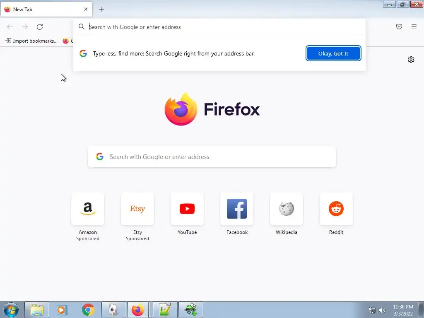Screen dimensions: 424x318
Task: Open the Etsy sponsored shortcut tile
Action: click(137, 209)
